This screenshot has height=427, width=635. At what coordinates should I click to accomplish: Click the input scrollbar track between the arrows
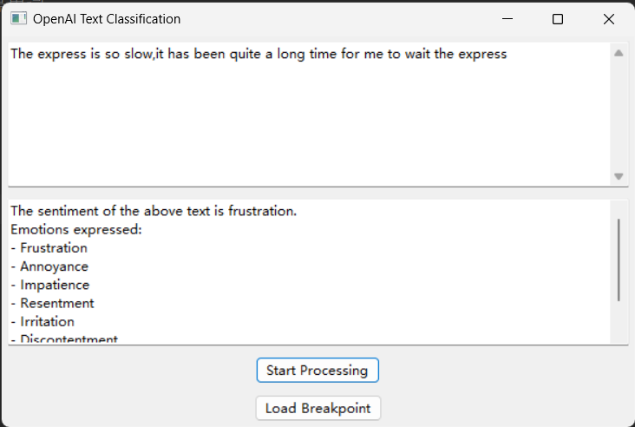pos(619,115)
